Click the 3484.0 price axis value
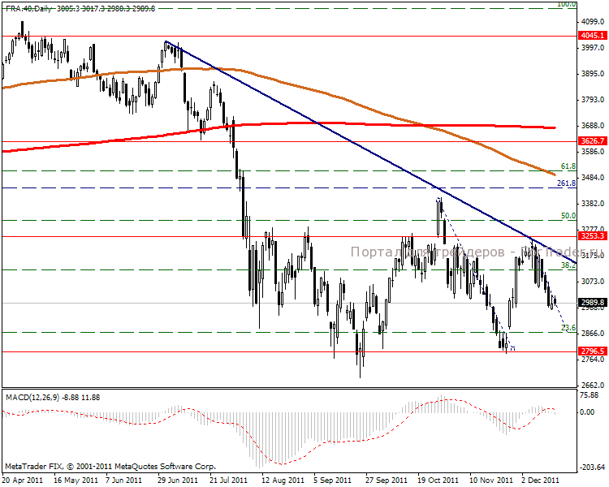609x487 pixels. pos(593,177)
